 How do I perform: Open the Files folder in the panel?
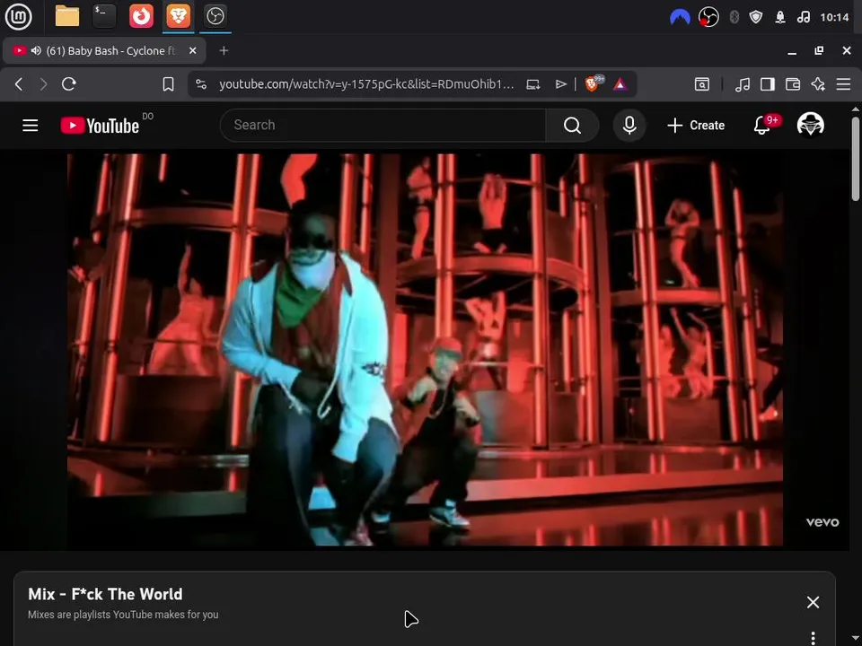click(x=67, y=16)
